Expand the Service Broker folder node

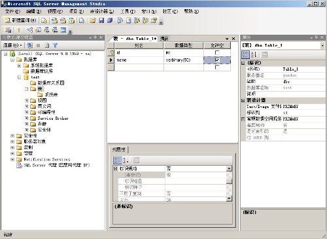coord(26,118)
